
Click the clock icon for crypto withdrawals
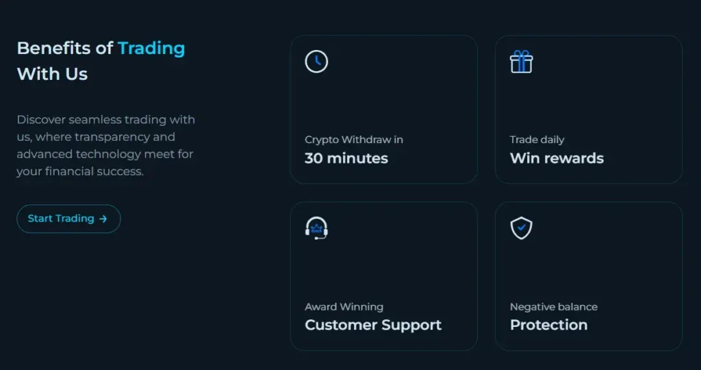pos(316,62)
